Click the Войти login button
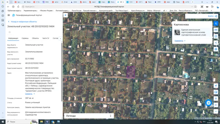The image size is (220, 124). click(212, 16)
